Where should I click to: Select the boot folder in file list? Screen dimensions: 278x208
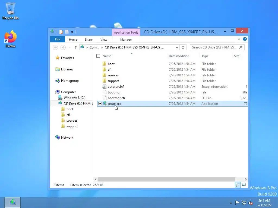(111, 64)
